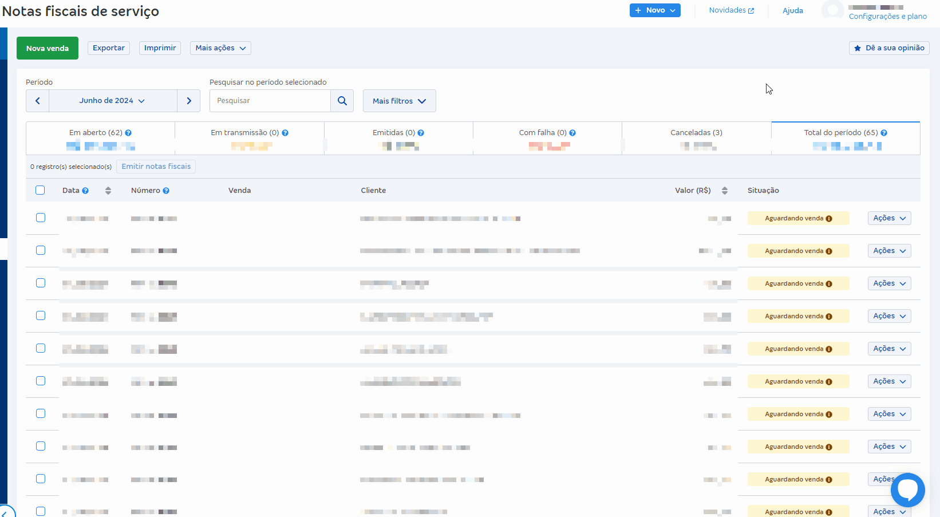Viewport: 940px width, 517px height.
Task: Click into the Pesquisar search field
Action: click(270, 101)
